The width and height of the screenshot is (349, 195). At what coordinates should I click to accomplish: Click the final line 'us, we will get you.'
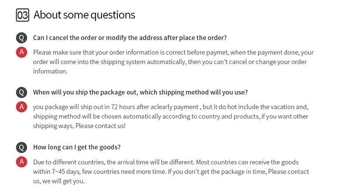click(59, 181)
